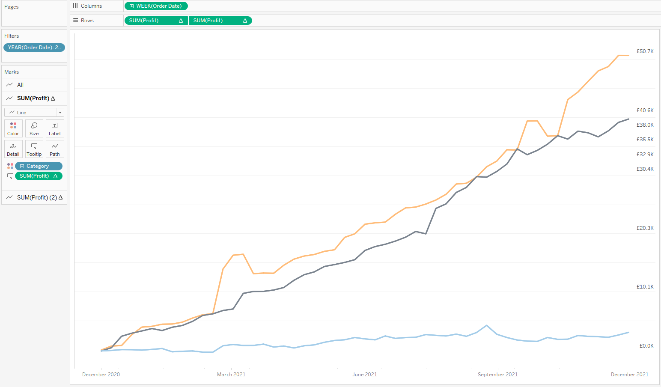661x387 pixels.
Task: Click the first SUM(Profit) pill on Rows
Action: point(156,21)
